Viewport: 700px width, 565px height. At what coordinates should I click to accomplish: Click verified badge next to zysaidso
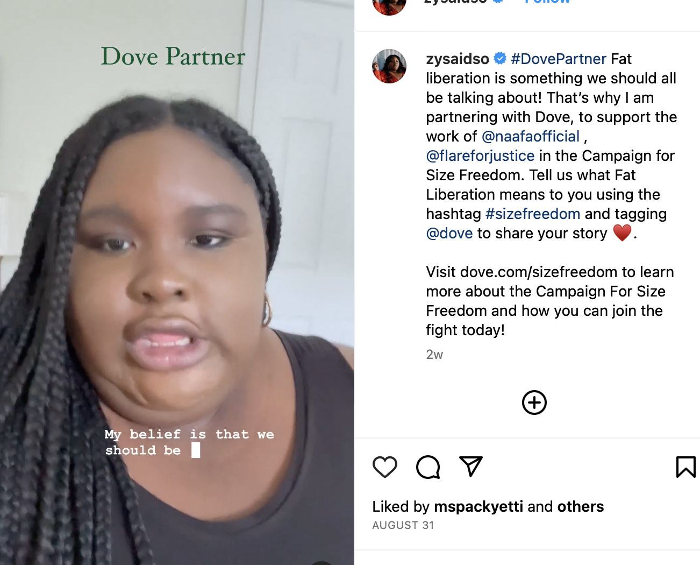click(x=500, y=58)
